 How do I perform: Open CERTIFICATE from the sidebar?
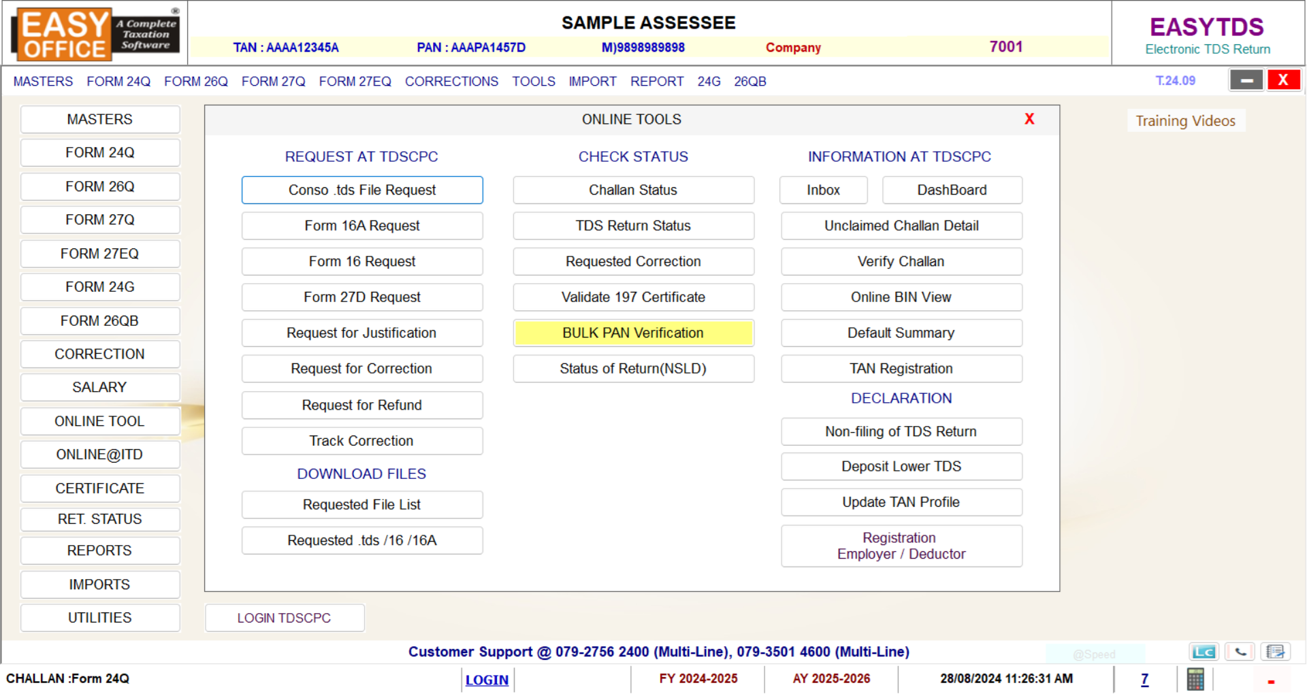click(x=100, y=489)
